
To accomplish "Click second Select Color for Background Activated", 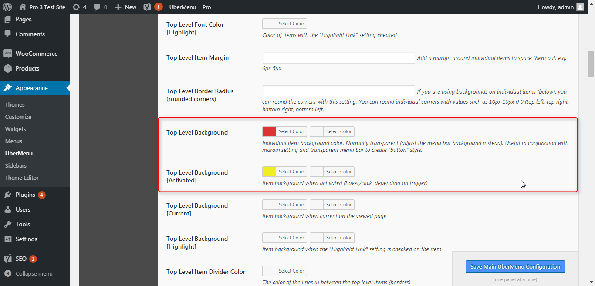I will (x=332, y=172).
